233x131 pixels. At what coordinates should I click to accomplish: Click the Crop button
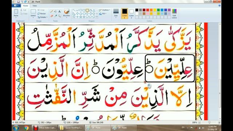[x=41, y=10]
